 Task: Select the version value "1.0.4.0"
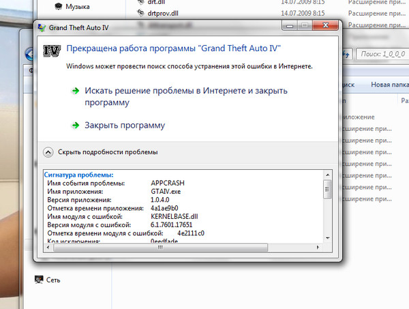click(160, 200)
